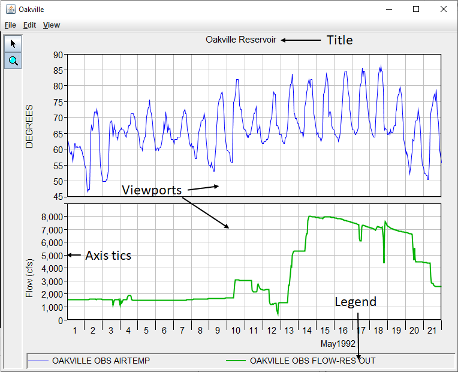458x372 pixels.
Task: Click the Java app icon in title bar
Action: pyautogui.click(x=10, y=10)
